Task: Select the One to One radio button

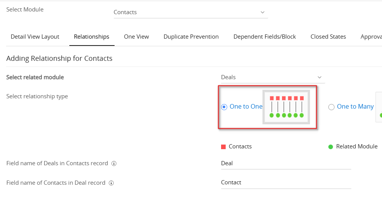Action: pyautogui.click(x=224, y=107)
